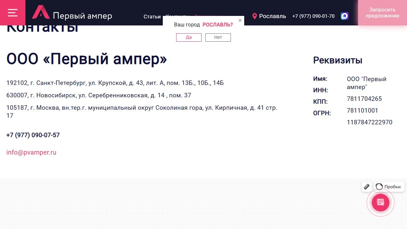Open the pink chat widget button
Image resolution: width=407 pixels, height=229 pixels.
tap(381, 202)
